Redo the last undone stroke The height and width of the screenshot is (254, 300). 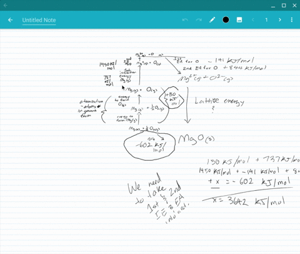coord(199,20)
